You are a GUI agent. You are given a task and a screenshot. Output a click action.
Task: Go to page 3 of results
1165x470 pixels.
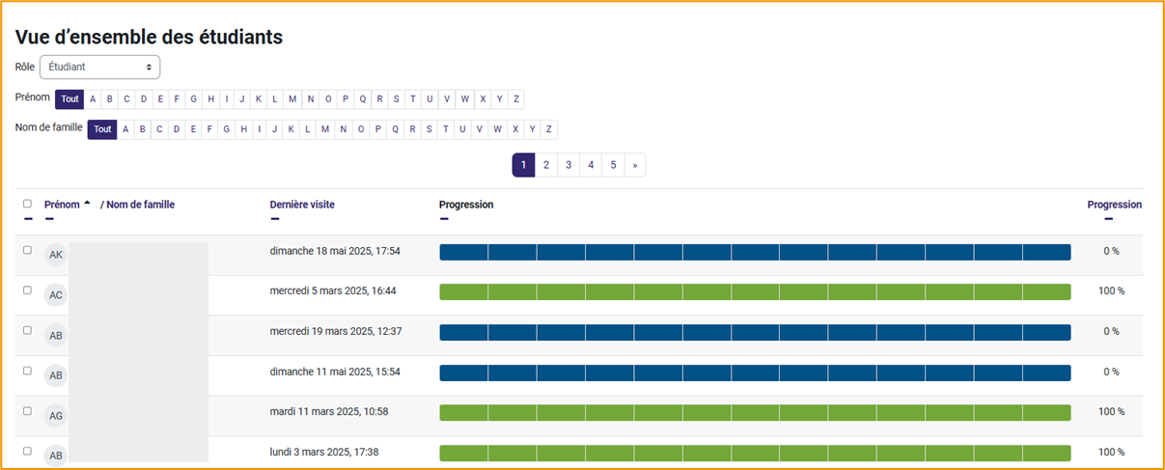pyautogui.click(x=569, y=165)
